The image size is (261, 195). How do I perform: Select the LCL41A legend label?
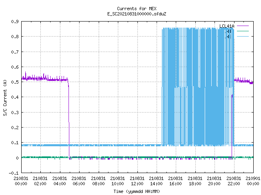pyautogui.click(x=227, y=26)
